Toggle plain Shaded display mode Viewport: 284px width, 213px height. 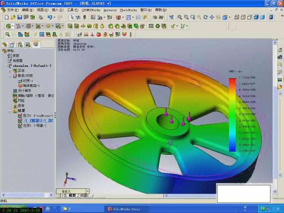point(262,18)
